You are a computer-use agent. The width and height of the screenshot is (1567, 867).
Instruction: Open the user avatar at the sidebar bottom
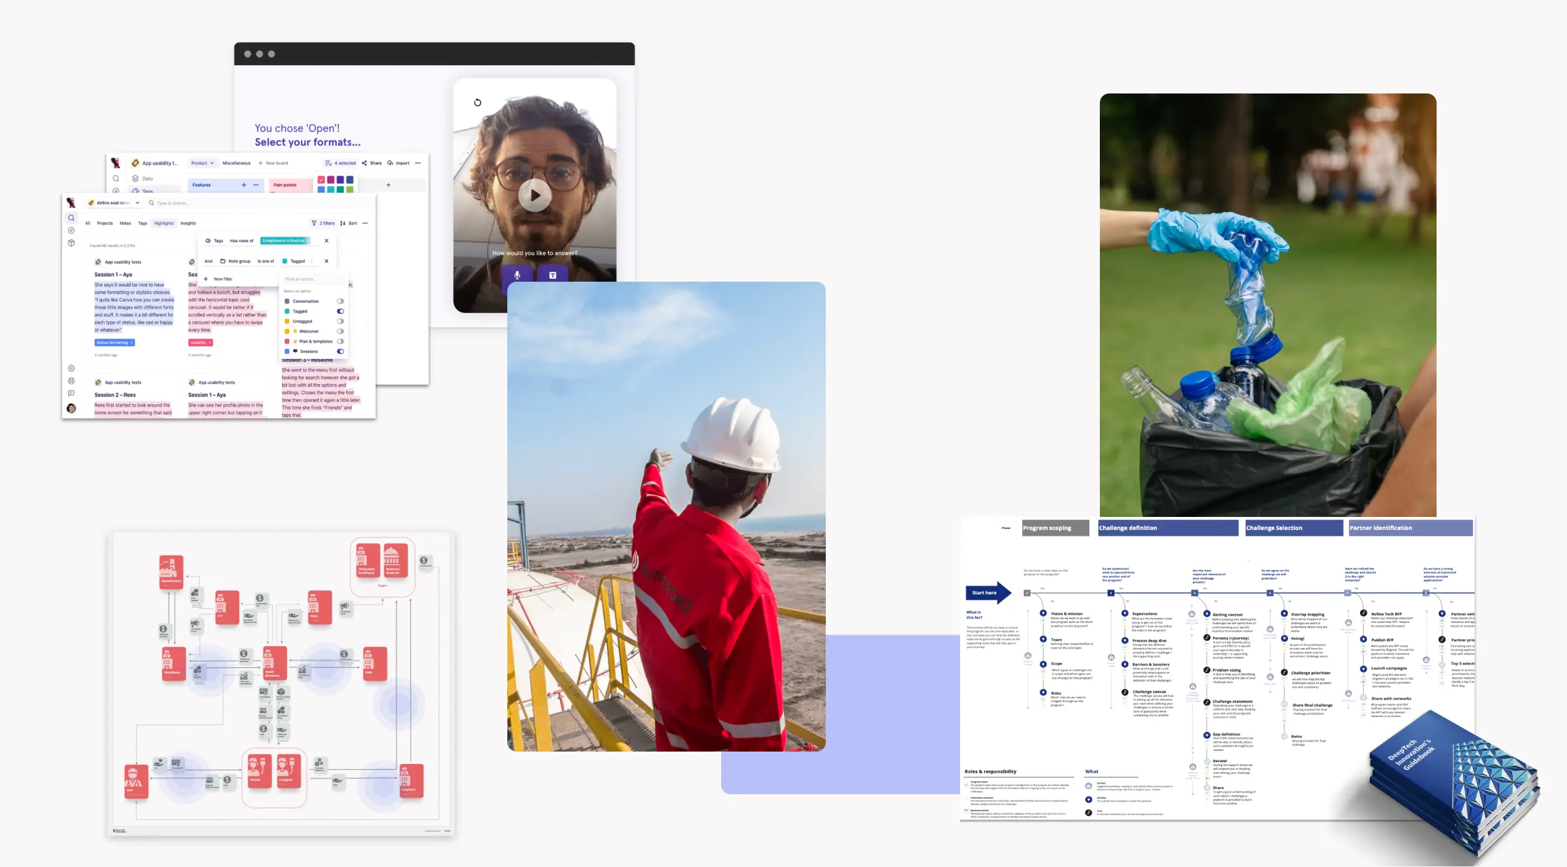(x=71, y=408)
